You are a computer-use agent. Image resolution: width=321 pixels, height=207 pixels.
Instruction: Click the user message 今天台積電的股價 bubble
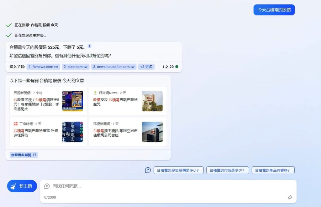(x=274, y=10)
